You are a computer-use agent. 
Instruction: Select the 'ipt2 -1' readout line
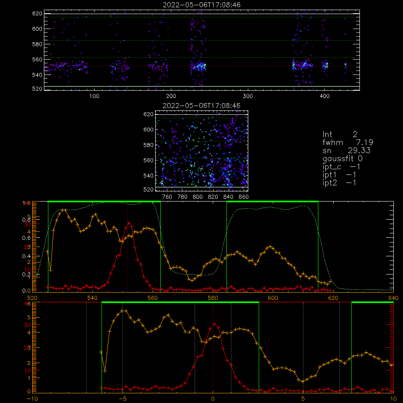[339, 183]
